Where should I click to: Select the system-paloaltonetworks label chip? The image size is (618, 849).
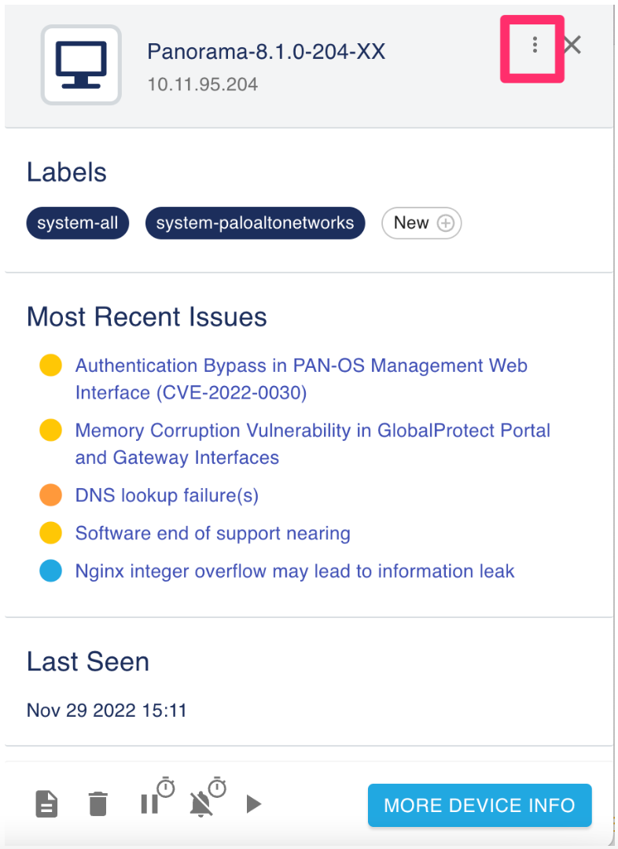[x=255, y=223]
